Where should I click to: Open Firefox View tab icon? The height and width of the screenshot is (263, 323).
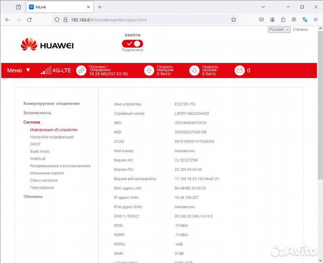tap(19, 7)
